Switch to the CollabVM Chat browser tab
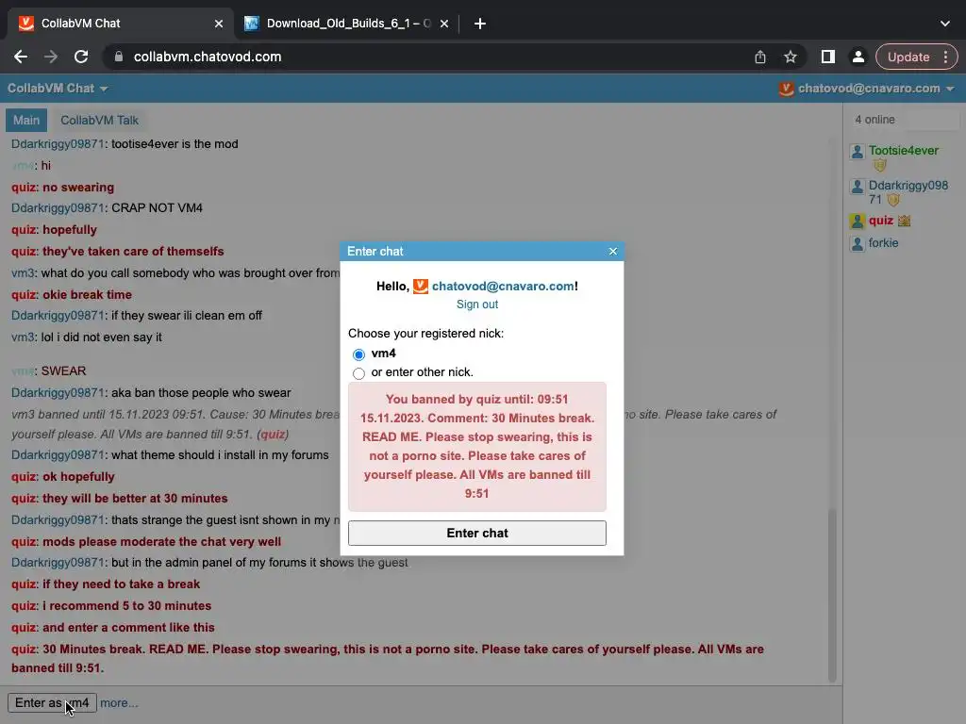This screenshot has height=724, width=966. coord(121,24)
